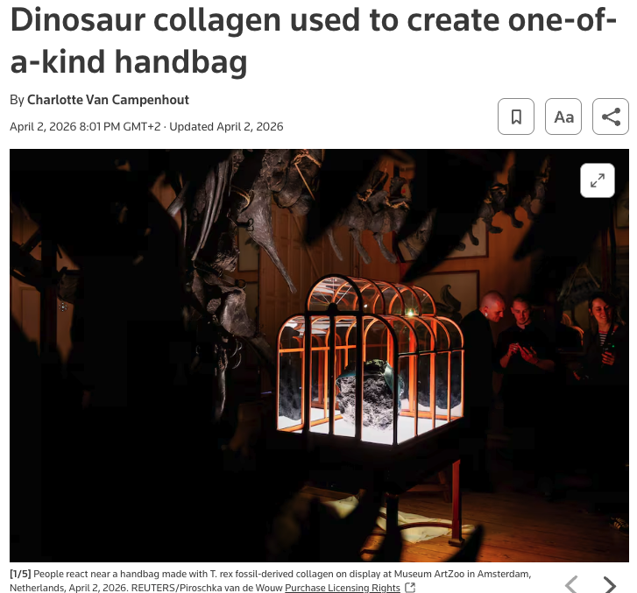Click the caption text mentioning Museum ArtZoo
This screenshot has height=593, width=637.
tap(270, 581)
